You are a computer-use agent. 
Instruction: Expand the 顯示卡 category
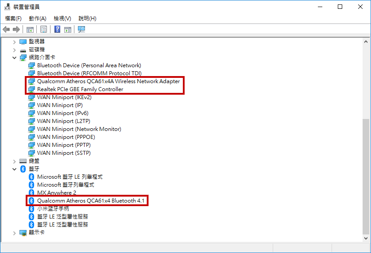(15, 233)
